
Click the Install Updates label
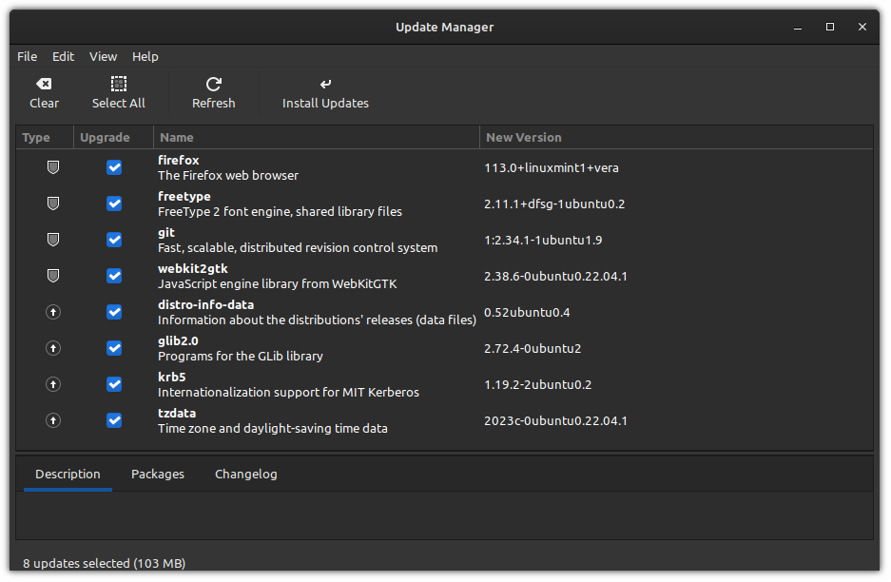[325, 104]
